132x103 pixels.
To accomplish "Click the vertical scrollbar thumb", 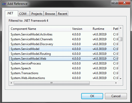I will coord(121,39).
